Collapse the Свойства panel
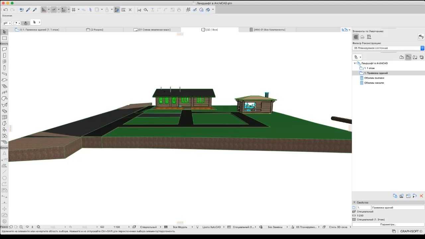The image size is (425, 239). (x=355, y=202)
